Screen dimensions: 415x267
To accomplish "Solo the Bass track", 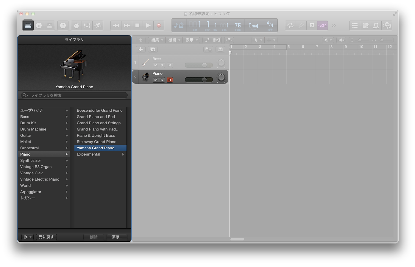I will click(162, 65).
